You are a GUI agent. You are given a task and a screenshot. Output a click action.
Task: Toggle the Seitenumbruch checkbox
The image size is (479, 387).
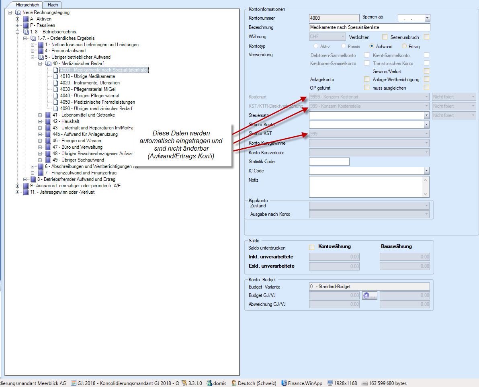427,37
